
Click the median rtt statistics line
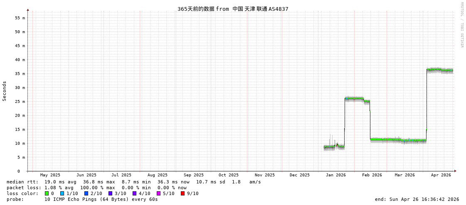pyautogui.click(x=134, y=182)
